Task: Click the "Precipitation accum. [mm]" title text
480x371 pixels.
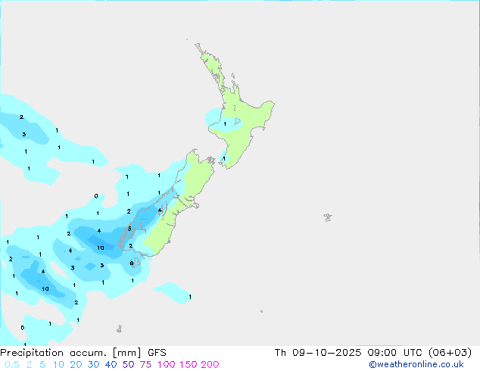Action: [70, 353]
